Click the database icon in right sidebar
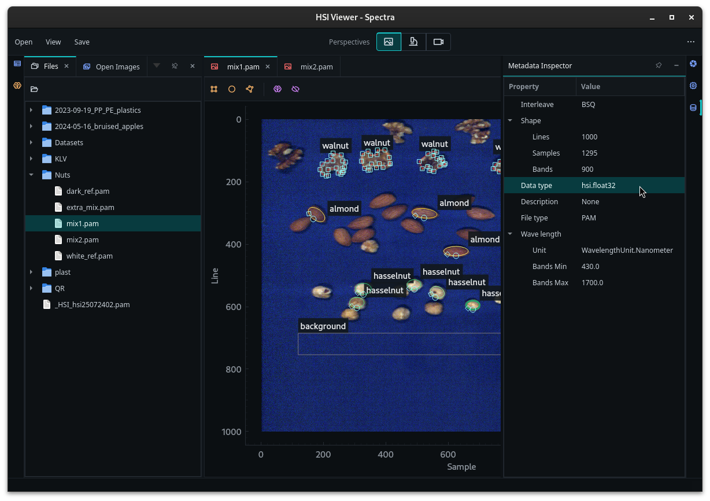 [x=693, y=108]
